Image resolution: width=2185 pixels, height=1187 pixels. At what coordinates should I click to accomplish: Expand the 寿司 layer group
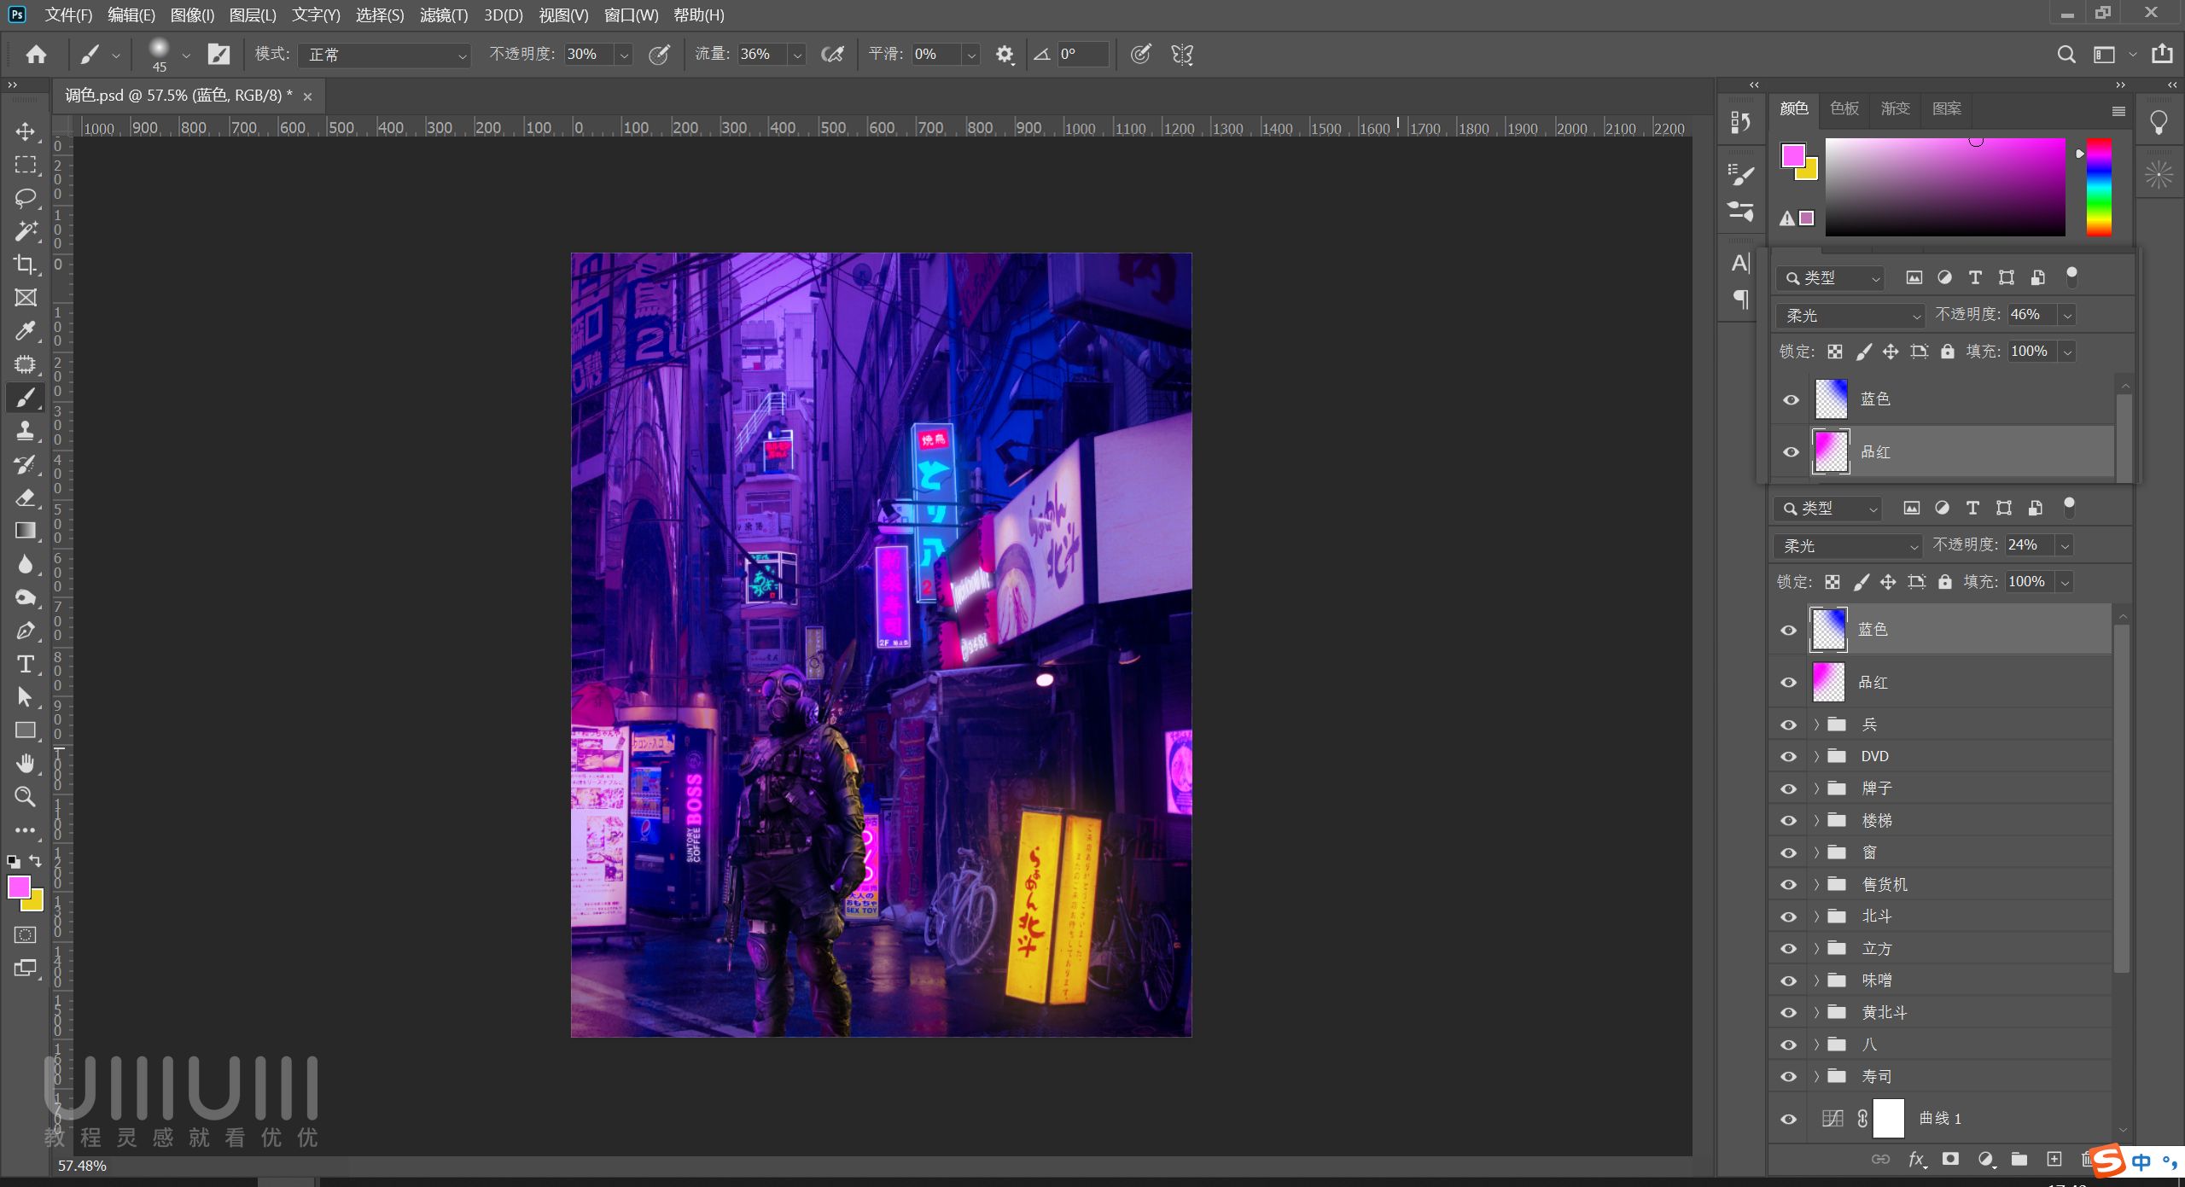click(1817, 1077)
